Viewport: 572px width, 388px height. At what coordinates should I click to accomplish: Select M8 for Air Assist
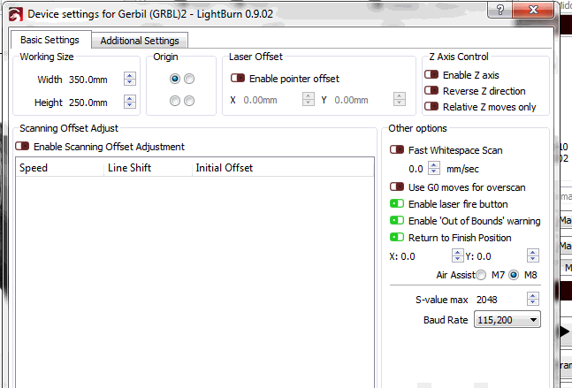click(514, 275)
